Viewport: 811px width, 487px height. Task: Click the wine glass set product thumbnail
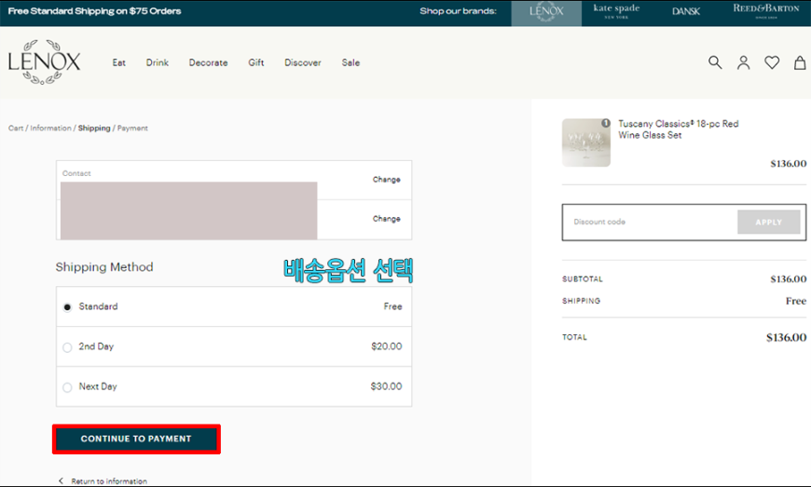click(586, 142)
